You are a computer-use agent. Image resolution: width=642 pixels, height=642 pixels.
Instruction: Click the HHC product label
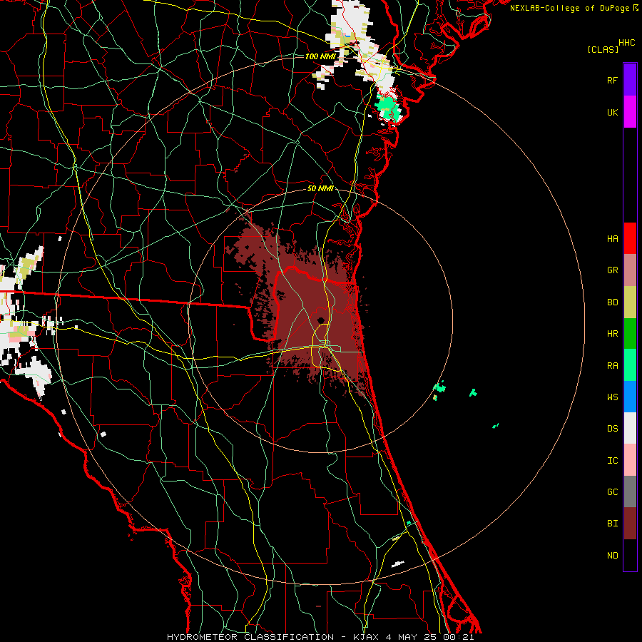point(627,43)
